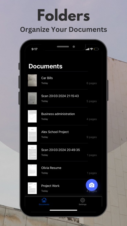Open the Settings gear tab
This screenshot has width=127, height=226.
[x=82, y=202]
